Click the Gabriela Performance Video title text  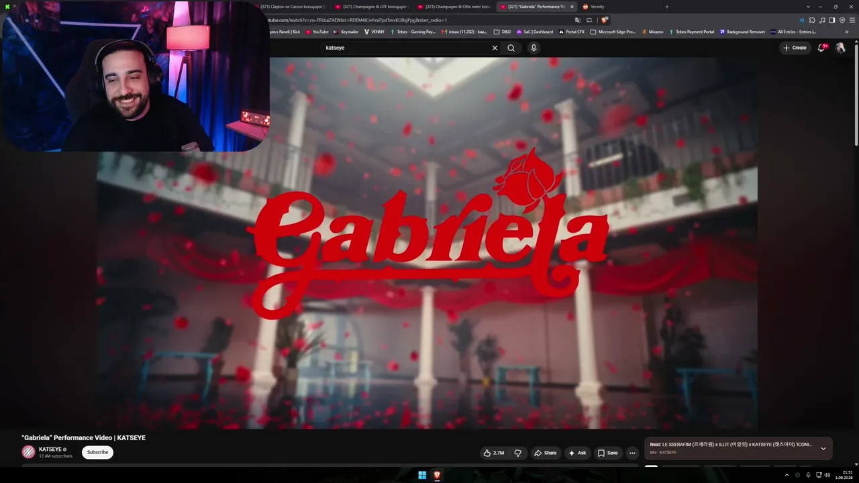(83, 437)
